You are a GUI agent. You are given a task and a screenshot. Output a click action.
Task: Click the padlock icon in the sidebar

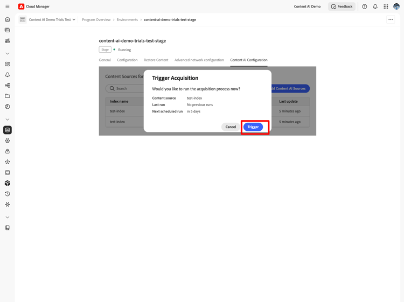point(8,151)
